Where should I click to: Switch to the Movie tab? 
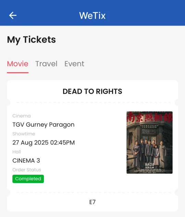tap(18, 64)
